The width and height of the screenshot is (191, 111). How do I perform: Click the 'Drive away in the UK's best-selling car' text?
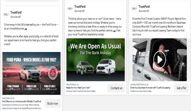(x=31, y=27)
